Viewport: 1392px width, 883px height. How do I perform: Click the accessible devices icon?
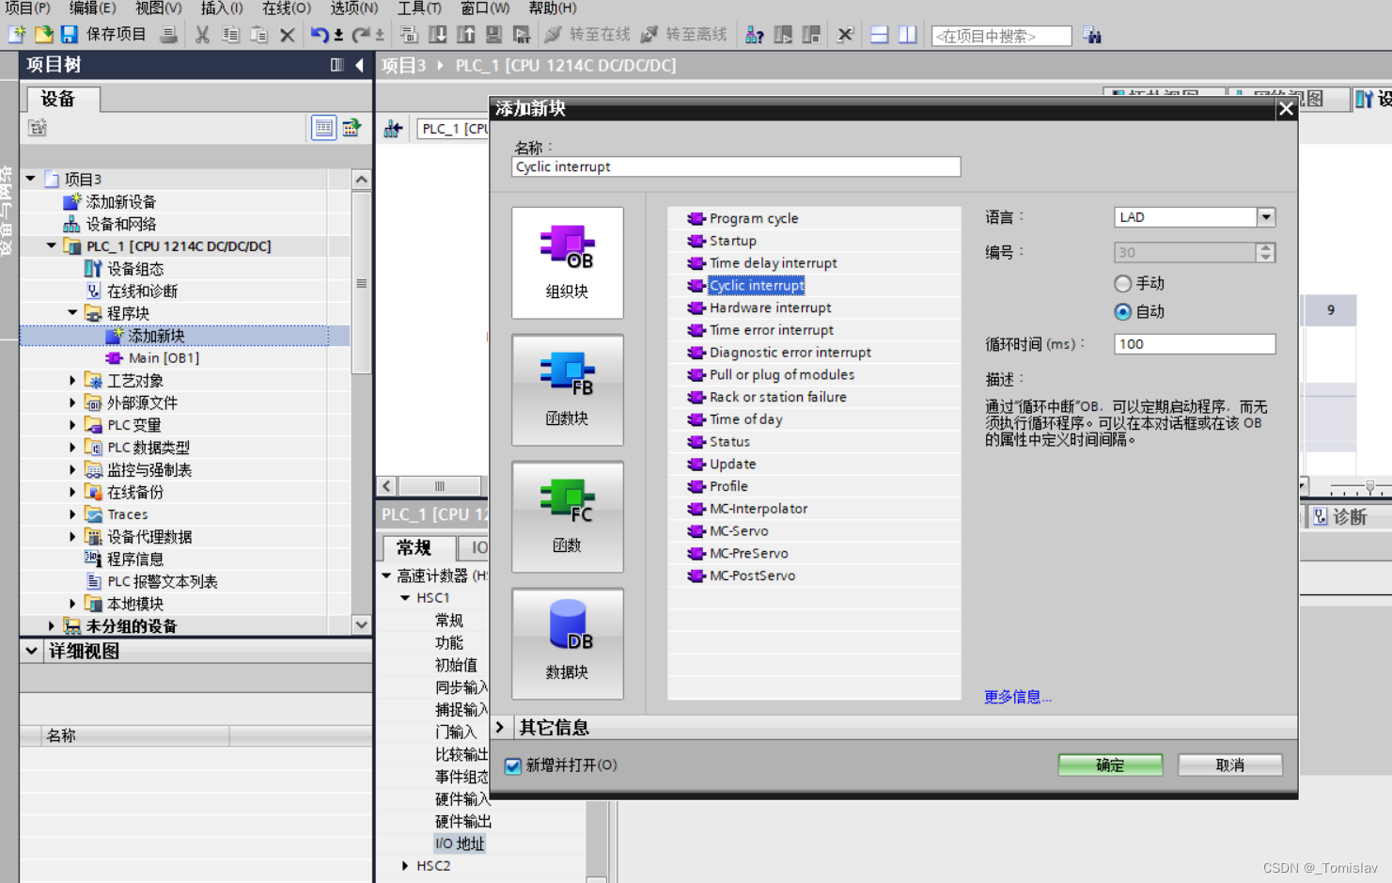pyautogui.click(x=754, y=35)
